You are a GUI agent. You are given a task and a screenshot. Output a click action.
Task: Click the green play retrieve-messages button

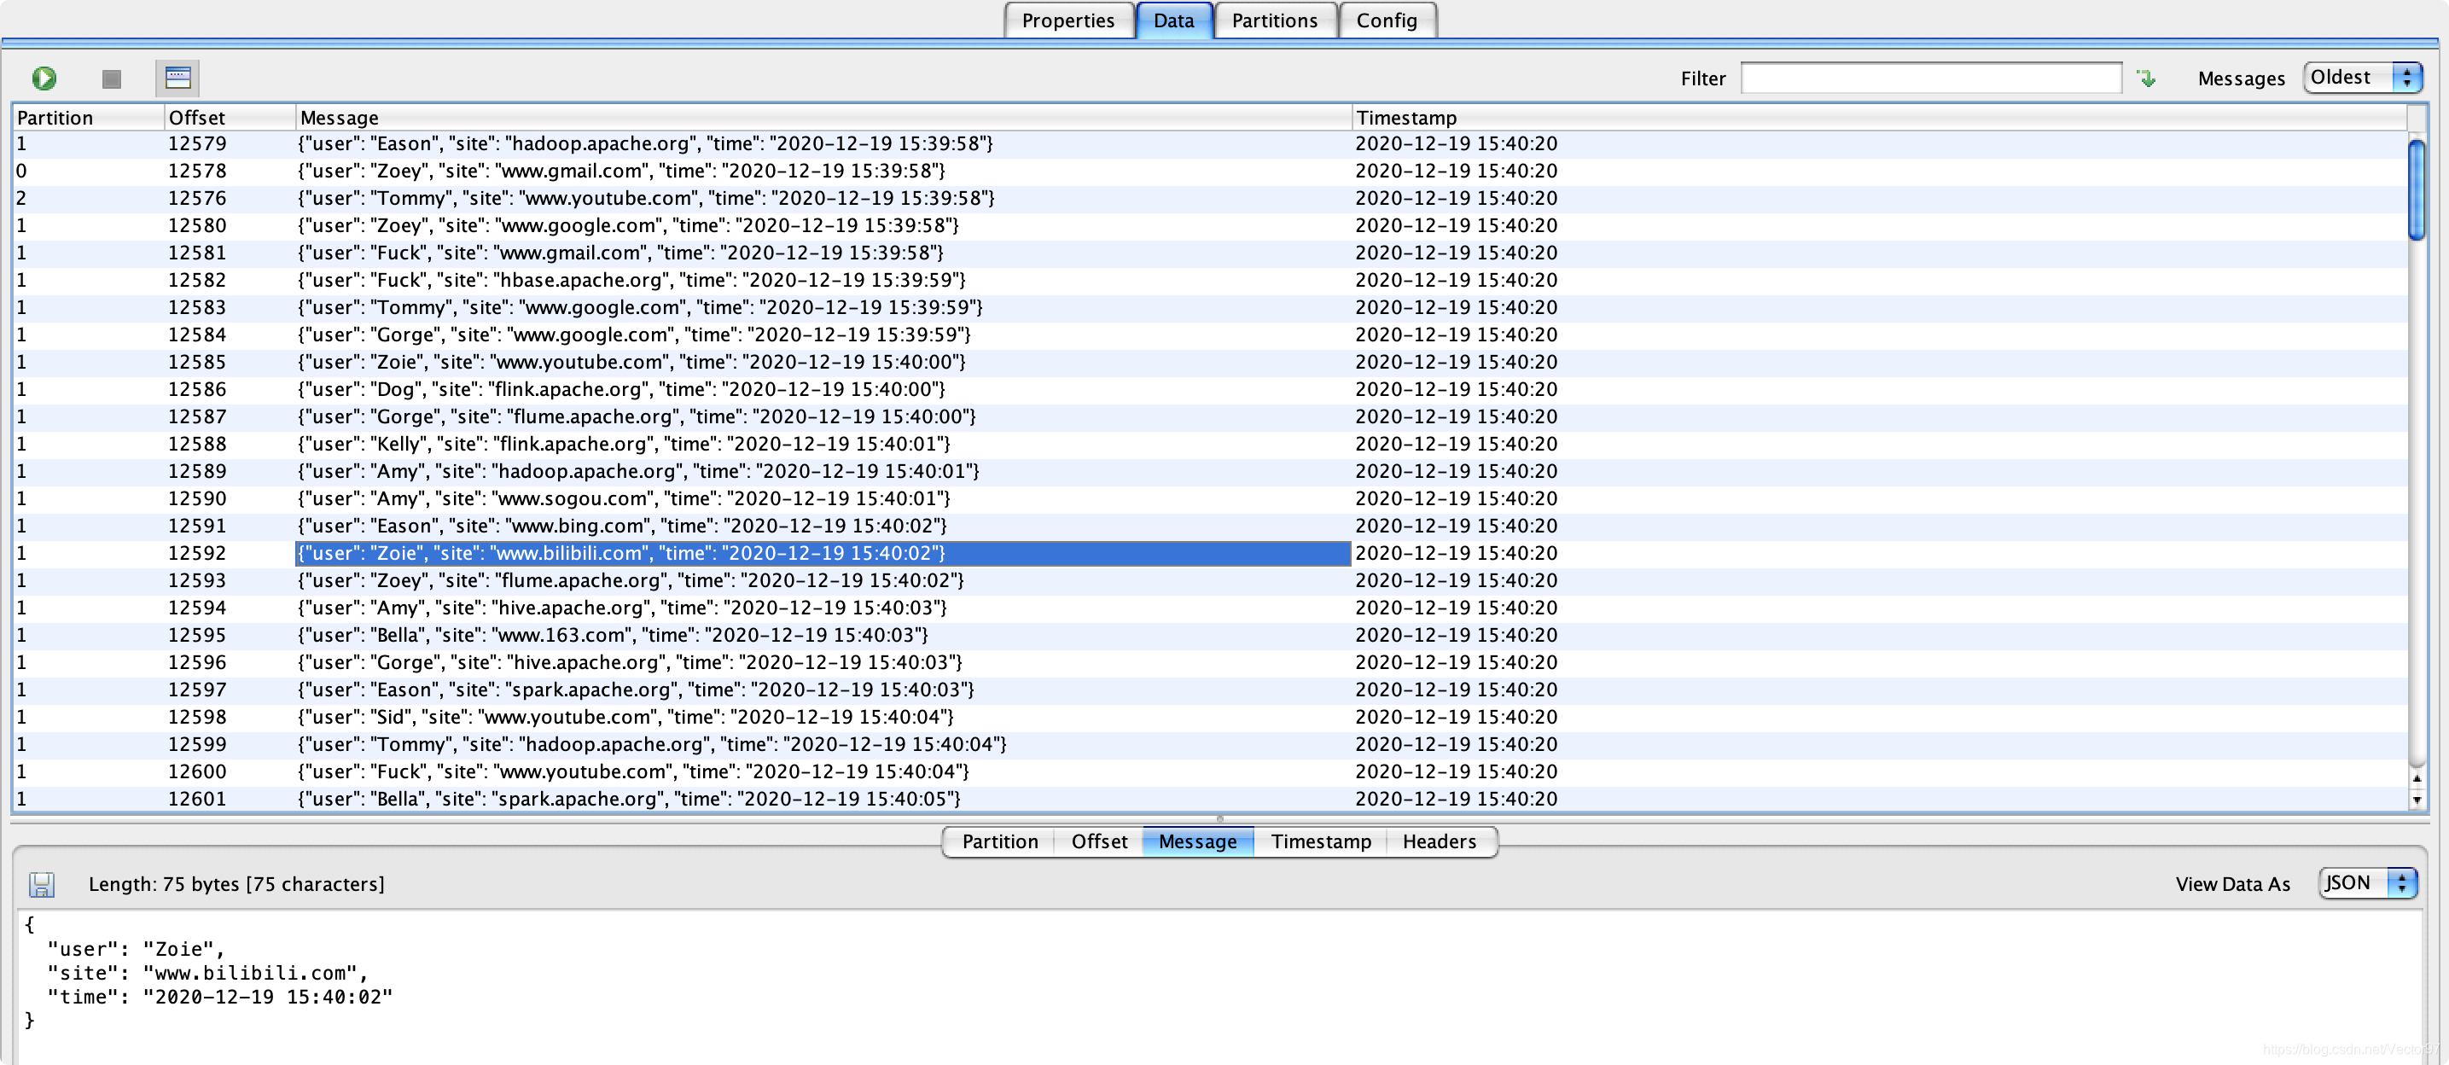click(44, 78)
